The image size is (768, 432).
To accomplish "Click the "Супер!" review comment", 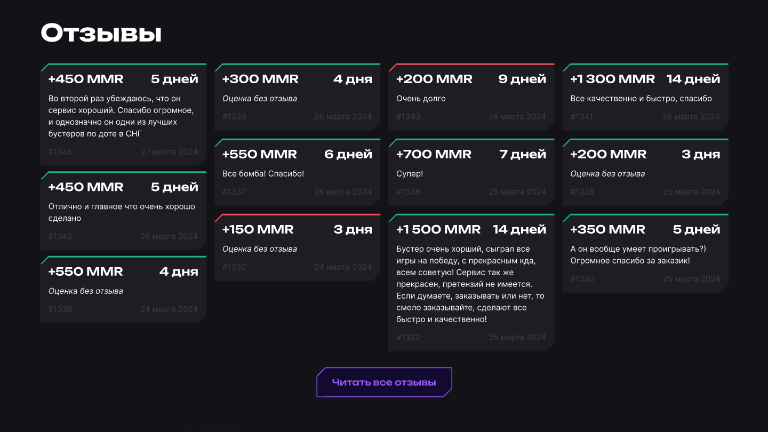I will pyautogui.click(x=410, y=174).
